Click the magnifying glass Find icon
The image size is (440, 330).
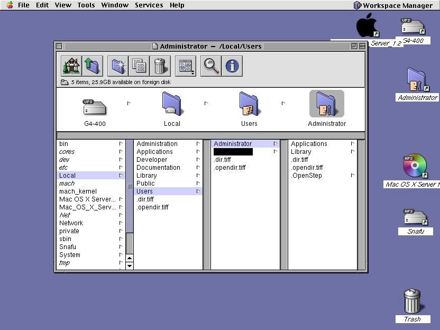click(210, 66)
